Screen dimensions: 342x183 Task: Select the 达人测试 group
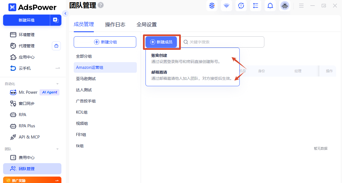(105, 90)
